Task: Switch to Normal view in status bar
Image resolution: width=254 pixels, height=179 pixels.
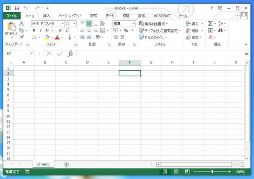Action: click(x=165, y=171)
